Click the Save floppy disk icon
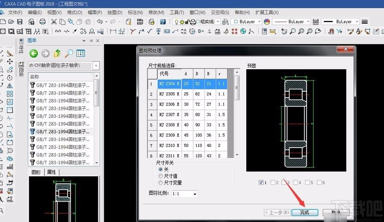Image resolution: width=384 pixels, height=222 pixels. pos(20,22)
